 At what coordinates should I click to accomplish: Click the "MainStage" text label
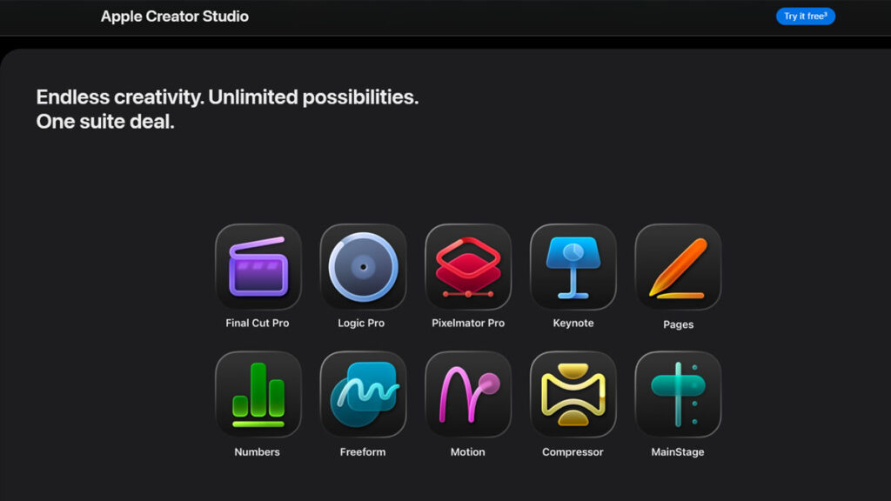pos(678,452)
